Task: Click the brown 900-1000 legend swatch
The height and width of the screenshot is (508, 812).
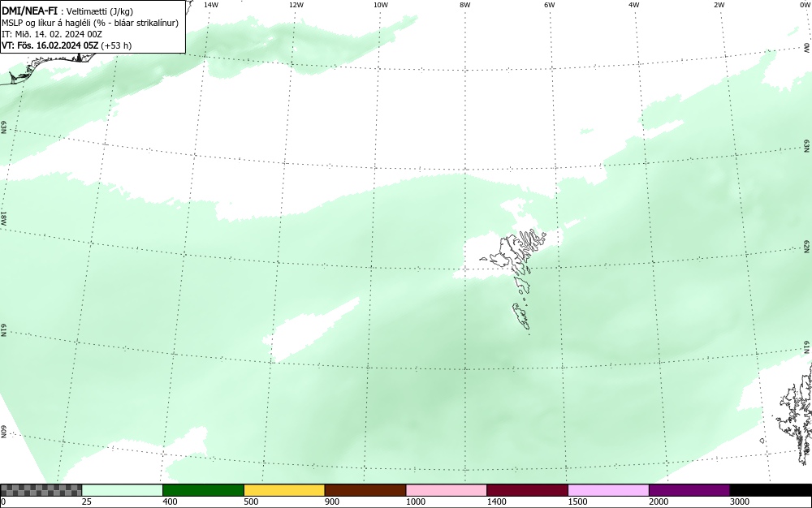Action: (x=365, y=490)
